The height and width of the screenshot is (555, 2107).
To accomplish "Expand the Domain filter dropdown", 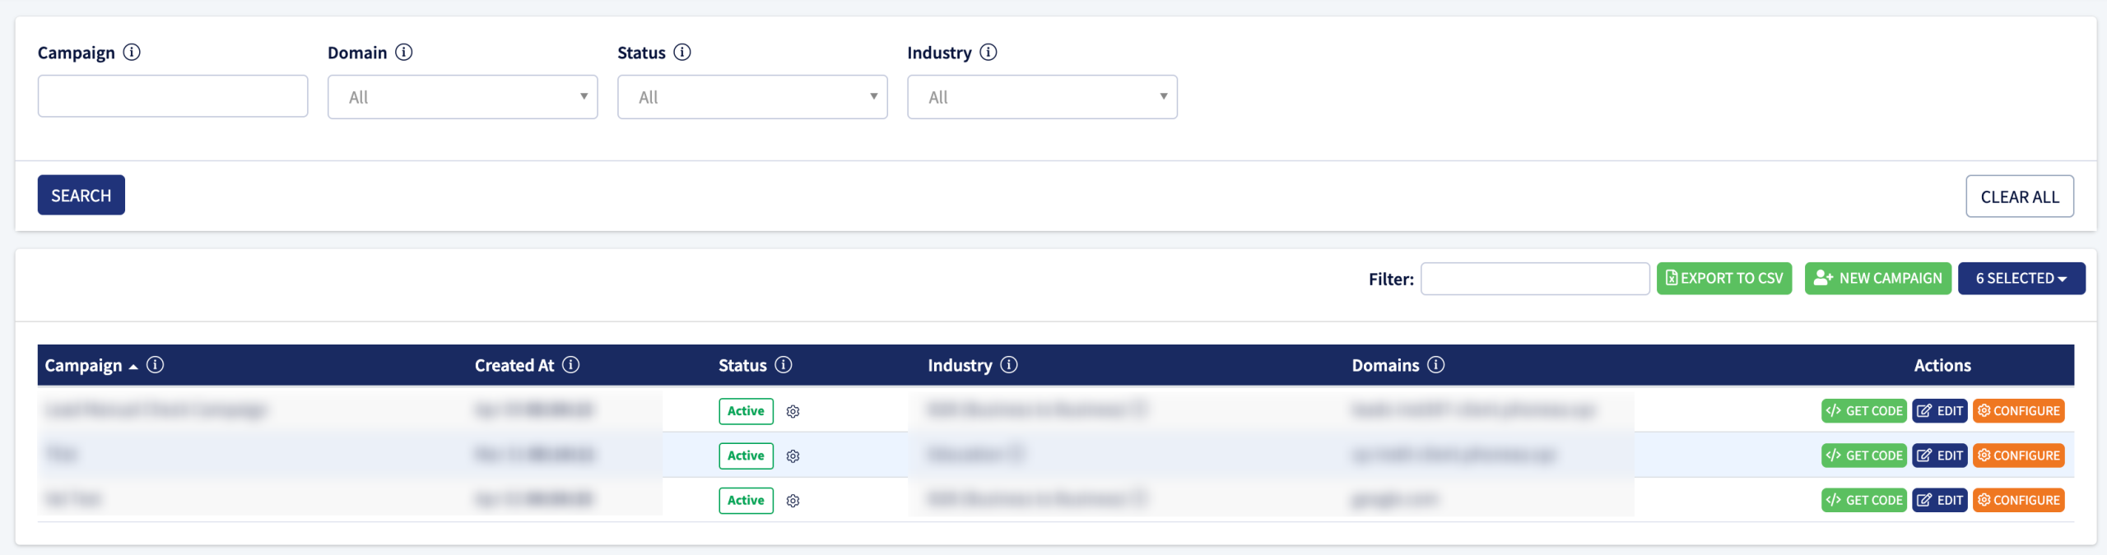I will (463, 97).
